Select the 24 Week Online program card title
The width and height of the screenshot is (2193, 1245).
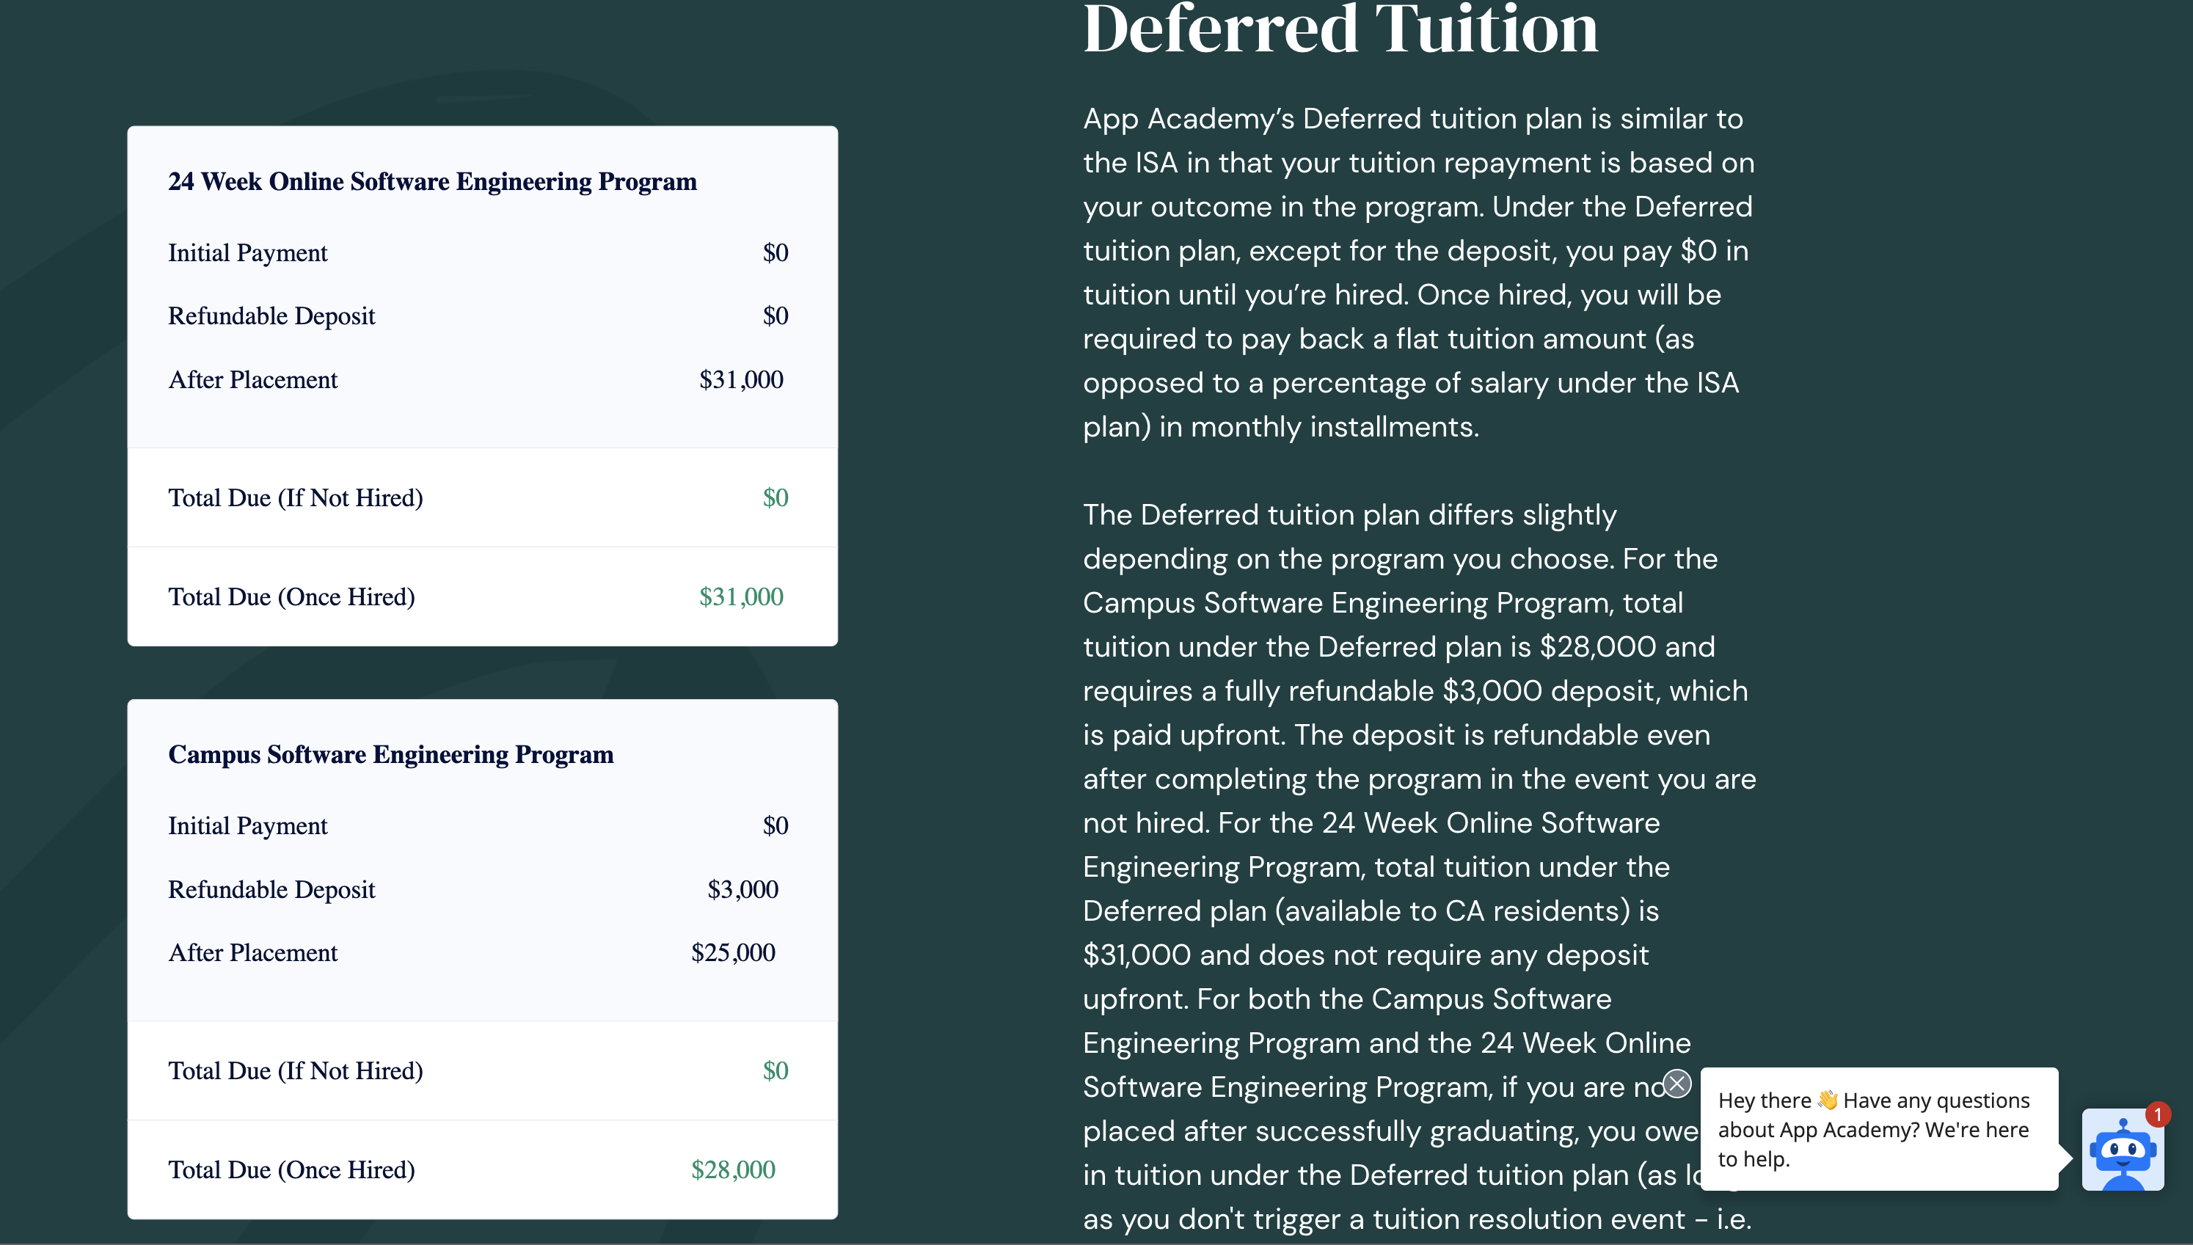(x=431, y=181)
